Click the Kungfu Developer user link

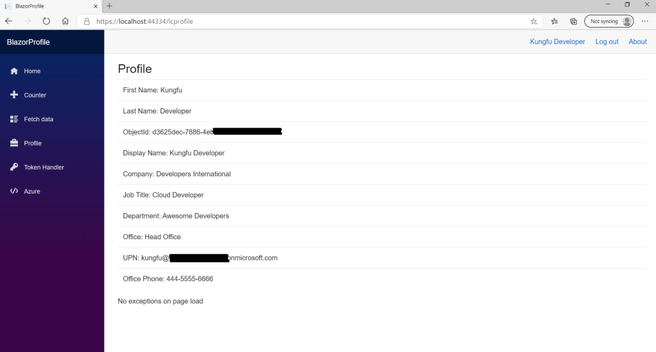(557, 42)
